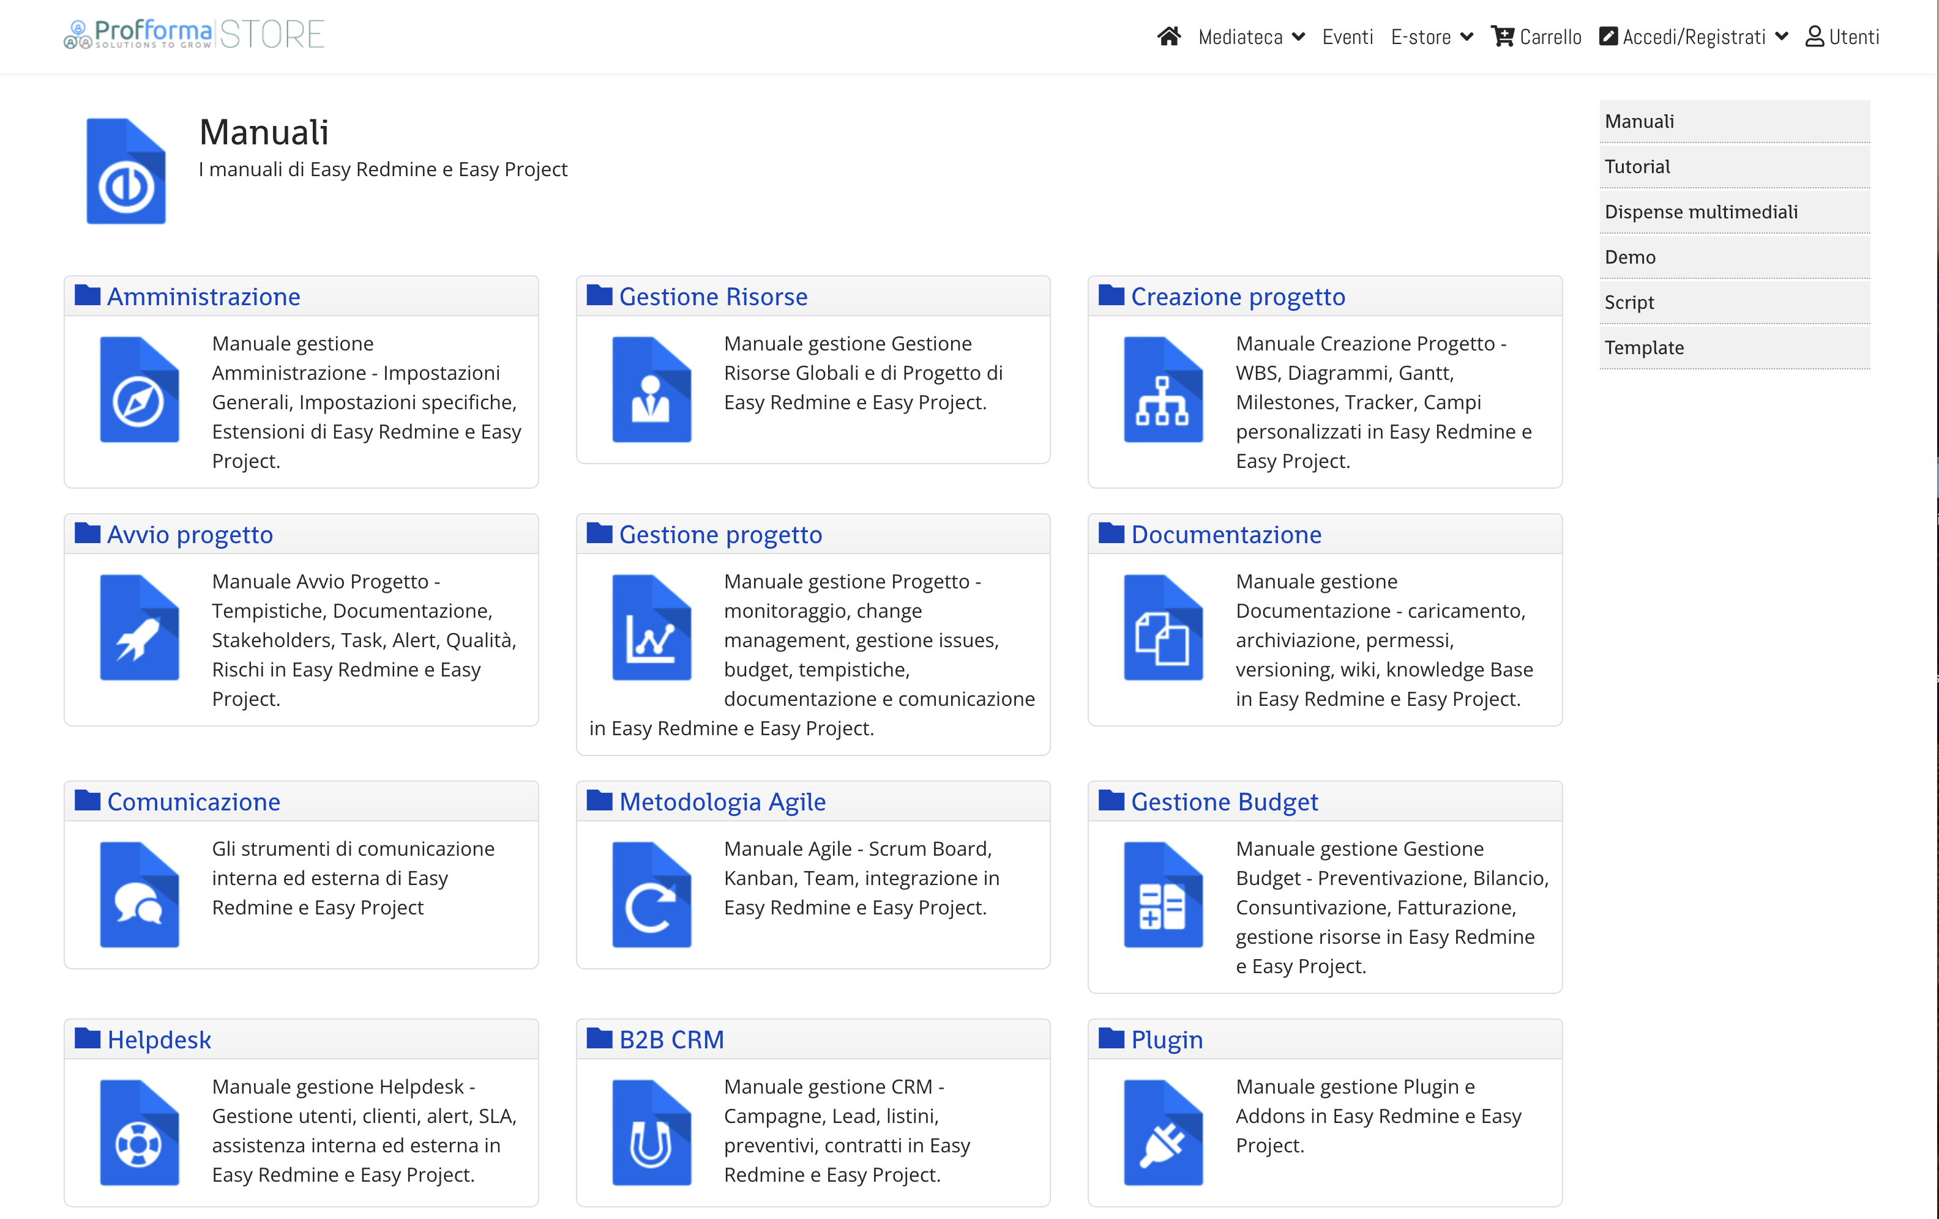Go to Eventi in the navbar
Screen dimensions: 1939x1219
[1347, 37]
